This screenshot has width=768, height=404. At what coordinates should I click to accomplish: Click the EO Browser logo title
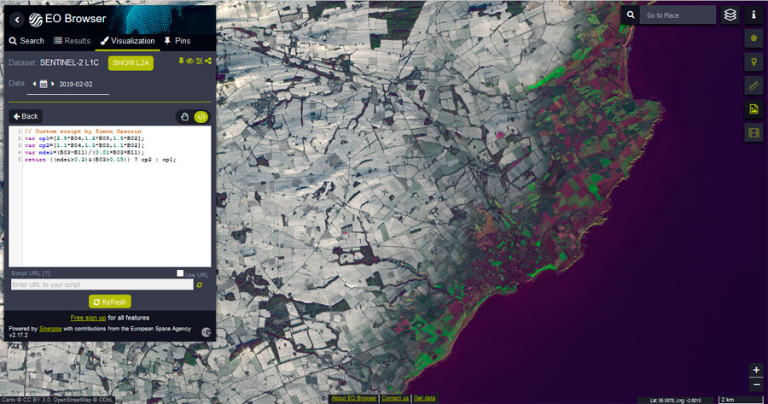[67, 19]
